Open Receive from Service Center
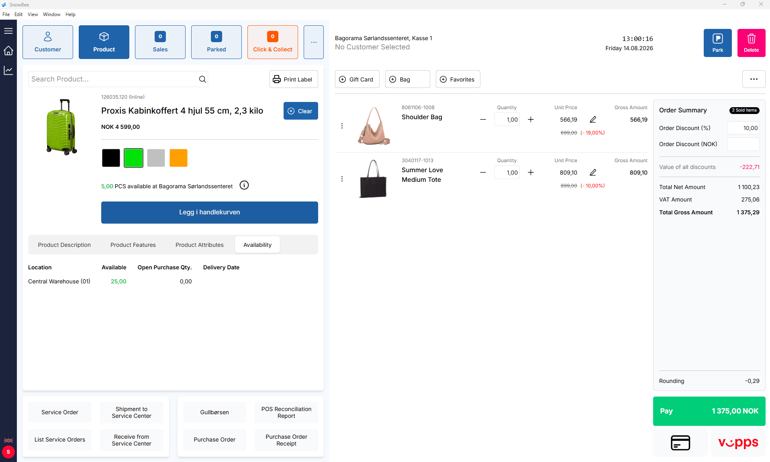Image resolution: width=770 pixels, height=462 pixels. pyautogui.click(x=132, y=440)
